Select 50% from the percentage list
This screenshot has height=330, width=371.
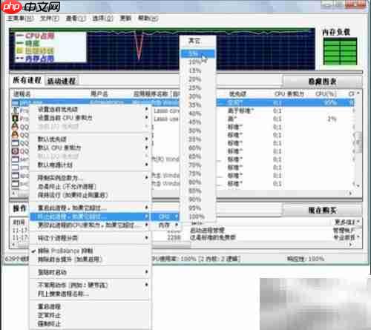pyautogui.click(x=195, y=131)
